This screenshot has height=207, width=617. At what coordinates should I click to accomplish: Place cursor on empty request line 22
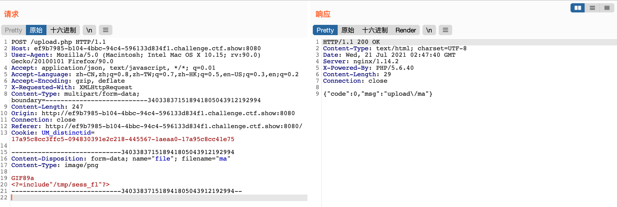pos(159,198)
